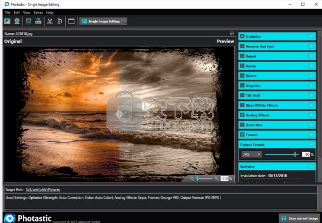Expand the Tilt-Shift section arrow
The height and width of the screenshot is (223, 322).
click(311, 95)
